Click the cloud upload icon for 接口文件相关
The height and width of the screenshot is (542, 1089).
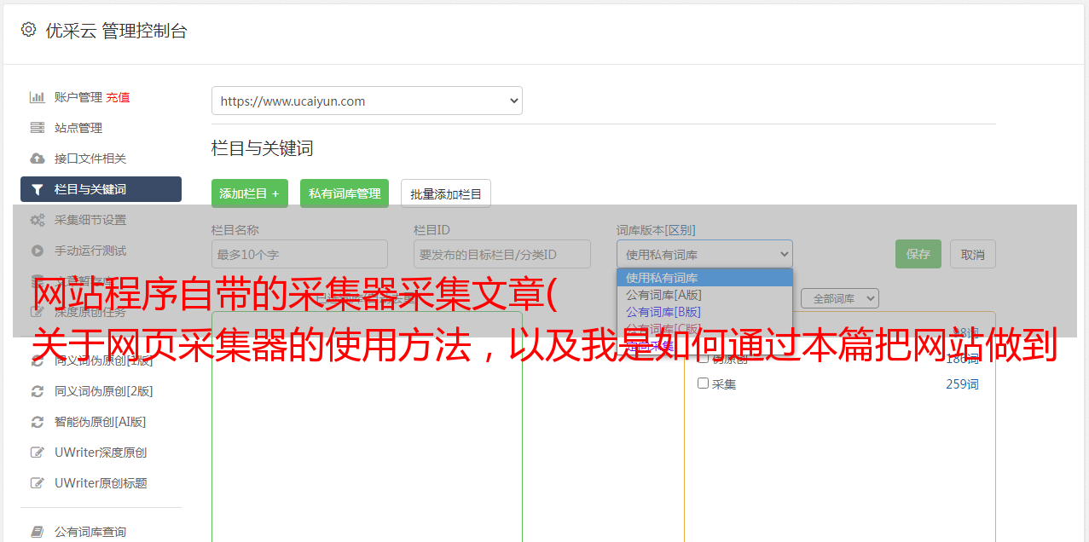click(37, 159)
